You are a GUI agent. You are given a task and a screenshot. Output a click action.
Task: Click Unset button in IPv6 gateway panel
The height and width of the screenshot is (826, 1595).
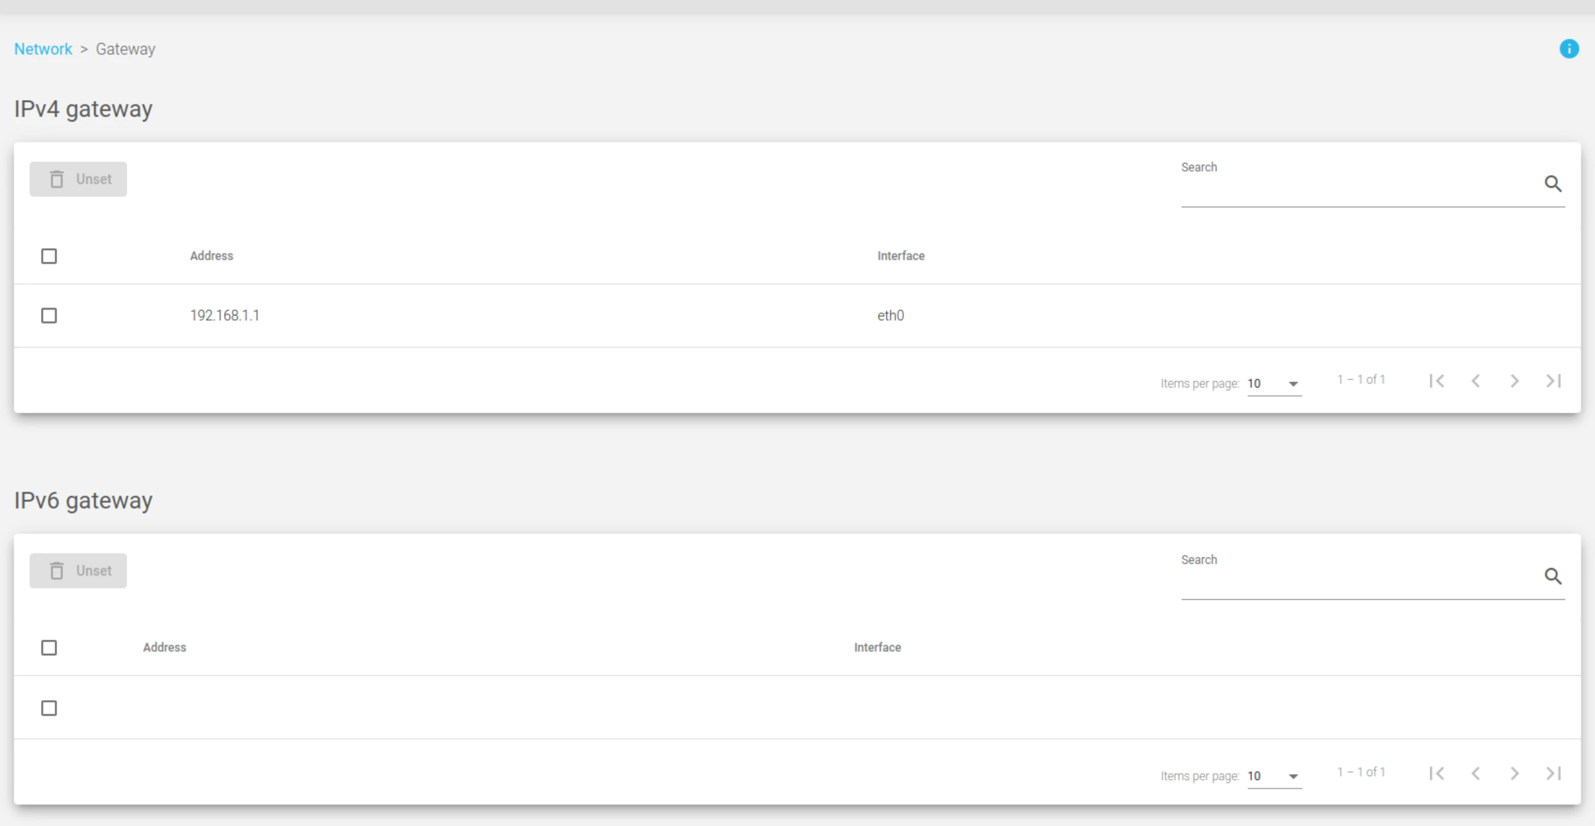click(78, 571)
